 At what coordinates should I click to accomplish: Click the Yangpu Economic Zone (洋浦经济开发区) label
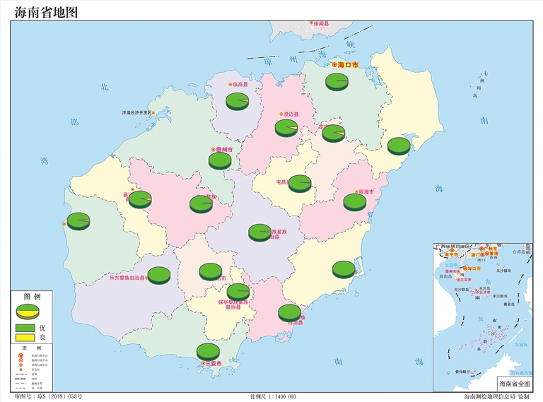138,112
